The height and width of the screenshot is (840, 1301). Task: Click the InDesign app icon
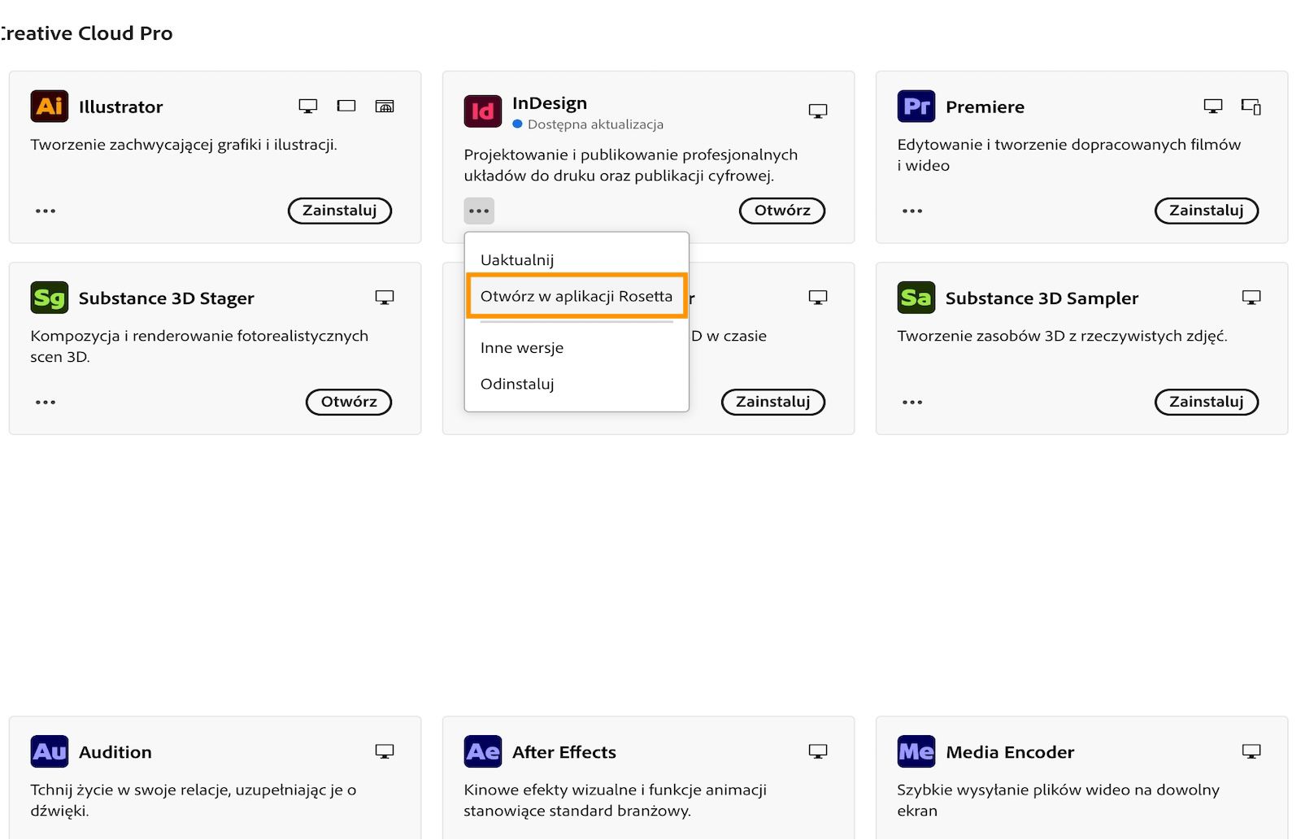coord(483,111)
